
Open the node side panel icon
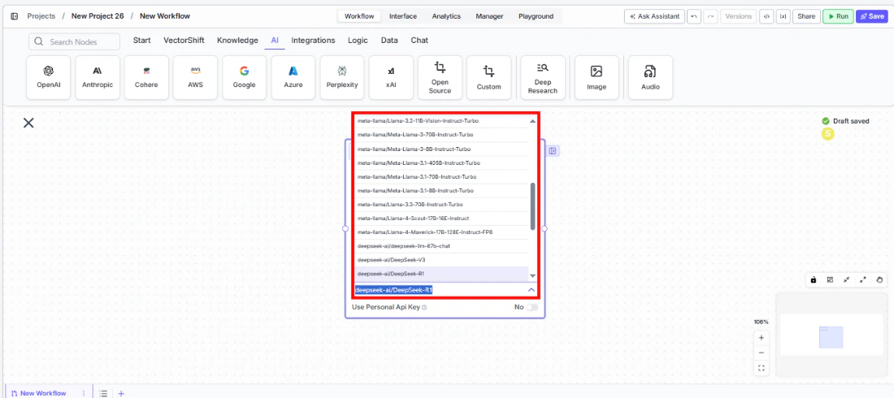tap(553, 151)
